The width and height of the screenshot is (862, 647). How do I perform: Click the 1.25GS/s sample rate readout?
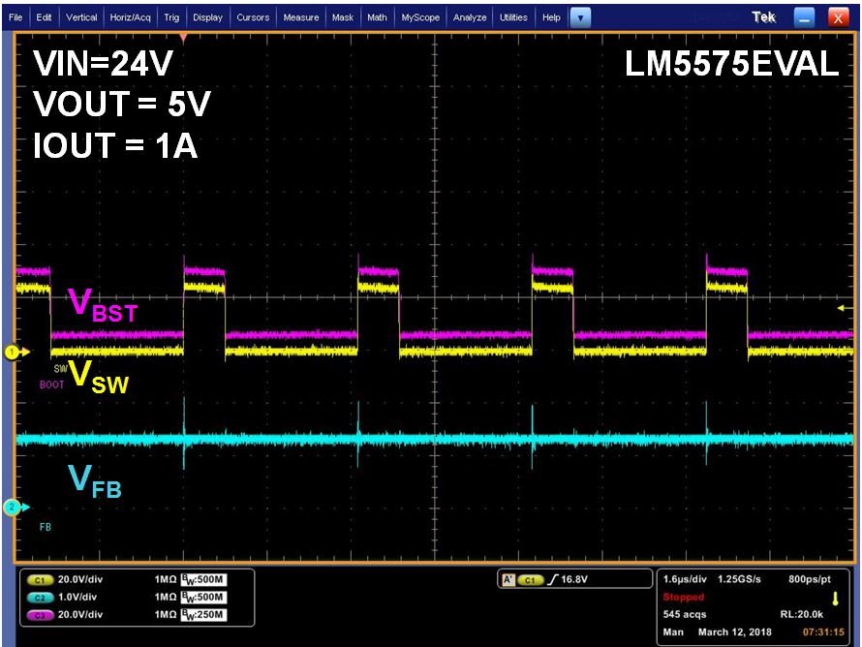739,579
